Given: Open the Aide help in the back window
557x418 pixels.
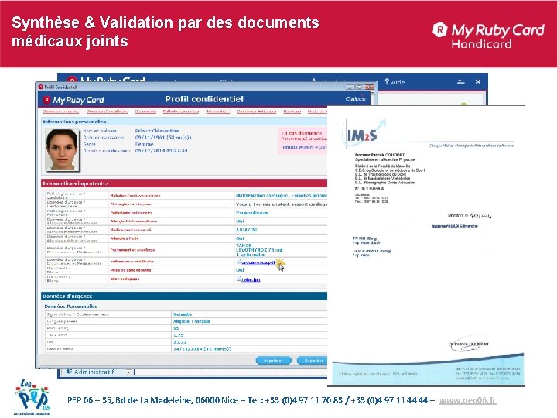Looking at the screenshot, I should (x=395, y=82).
